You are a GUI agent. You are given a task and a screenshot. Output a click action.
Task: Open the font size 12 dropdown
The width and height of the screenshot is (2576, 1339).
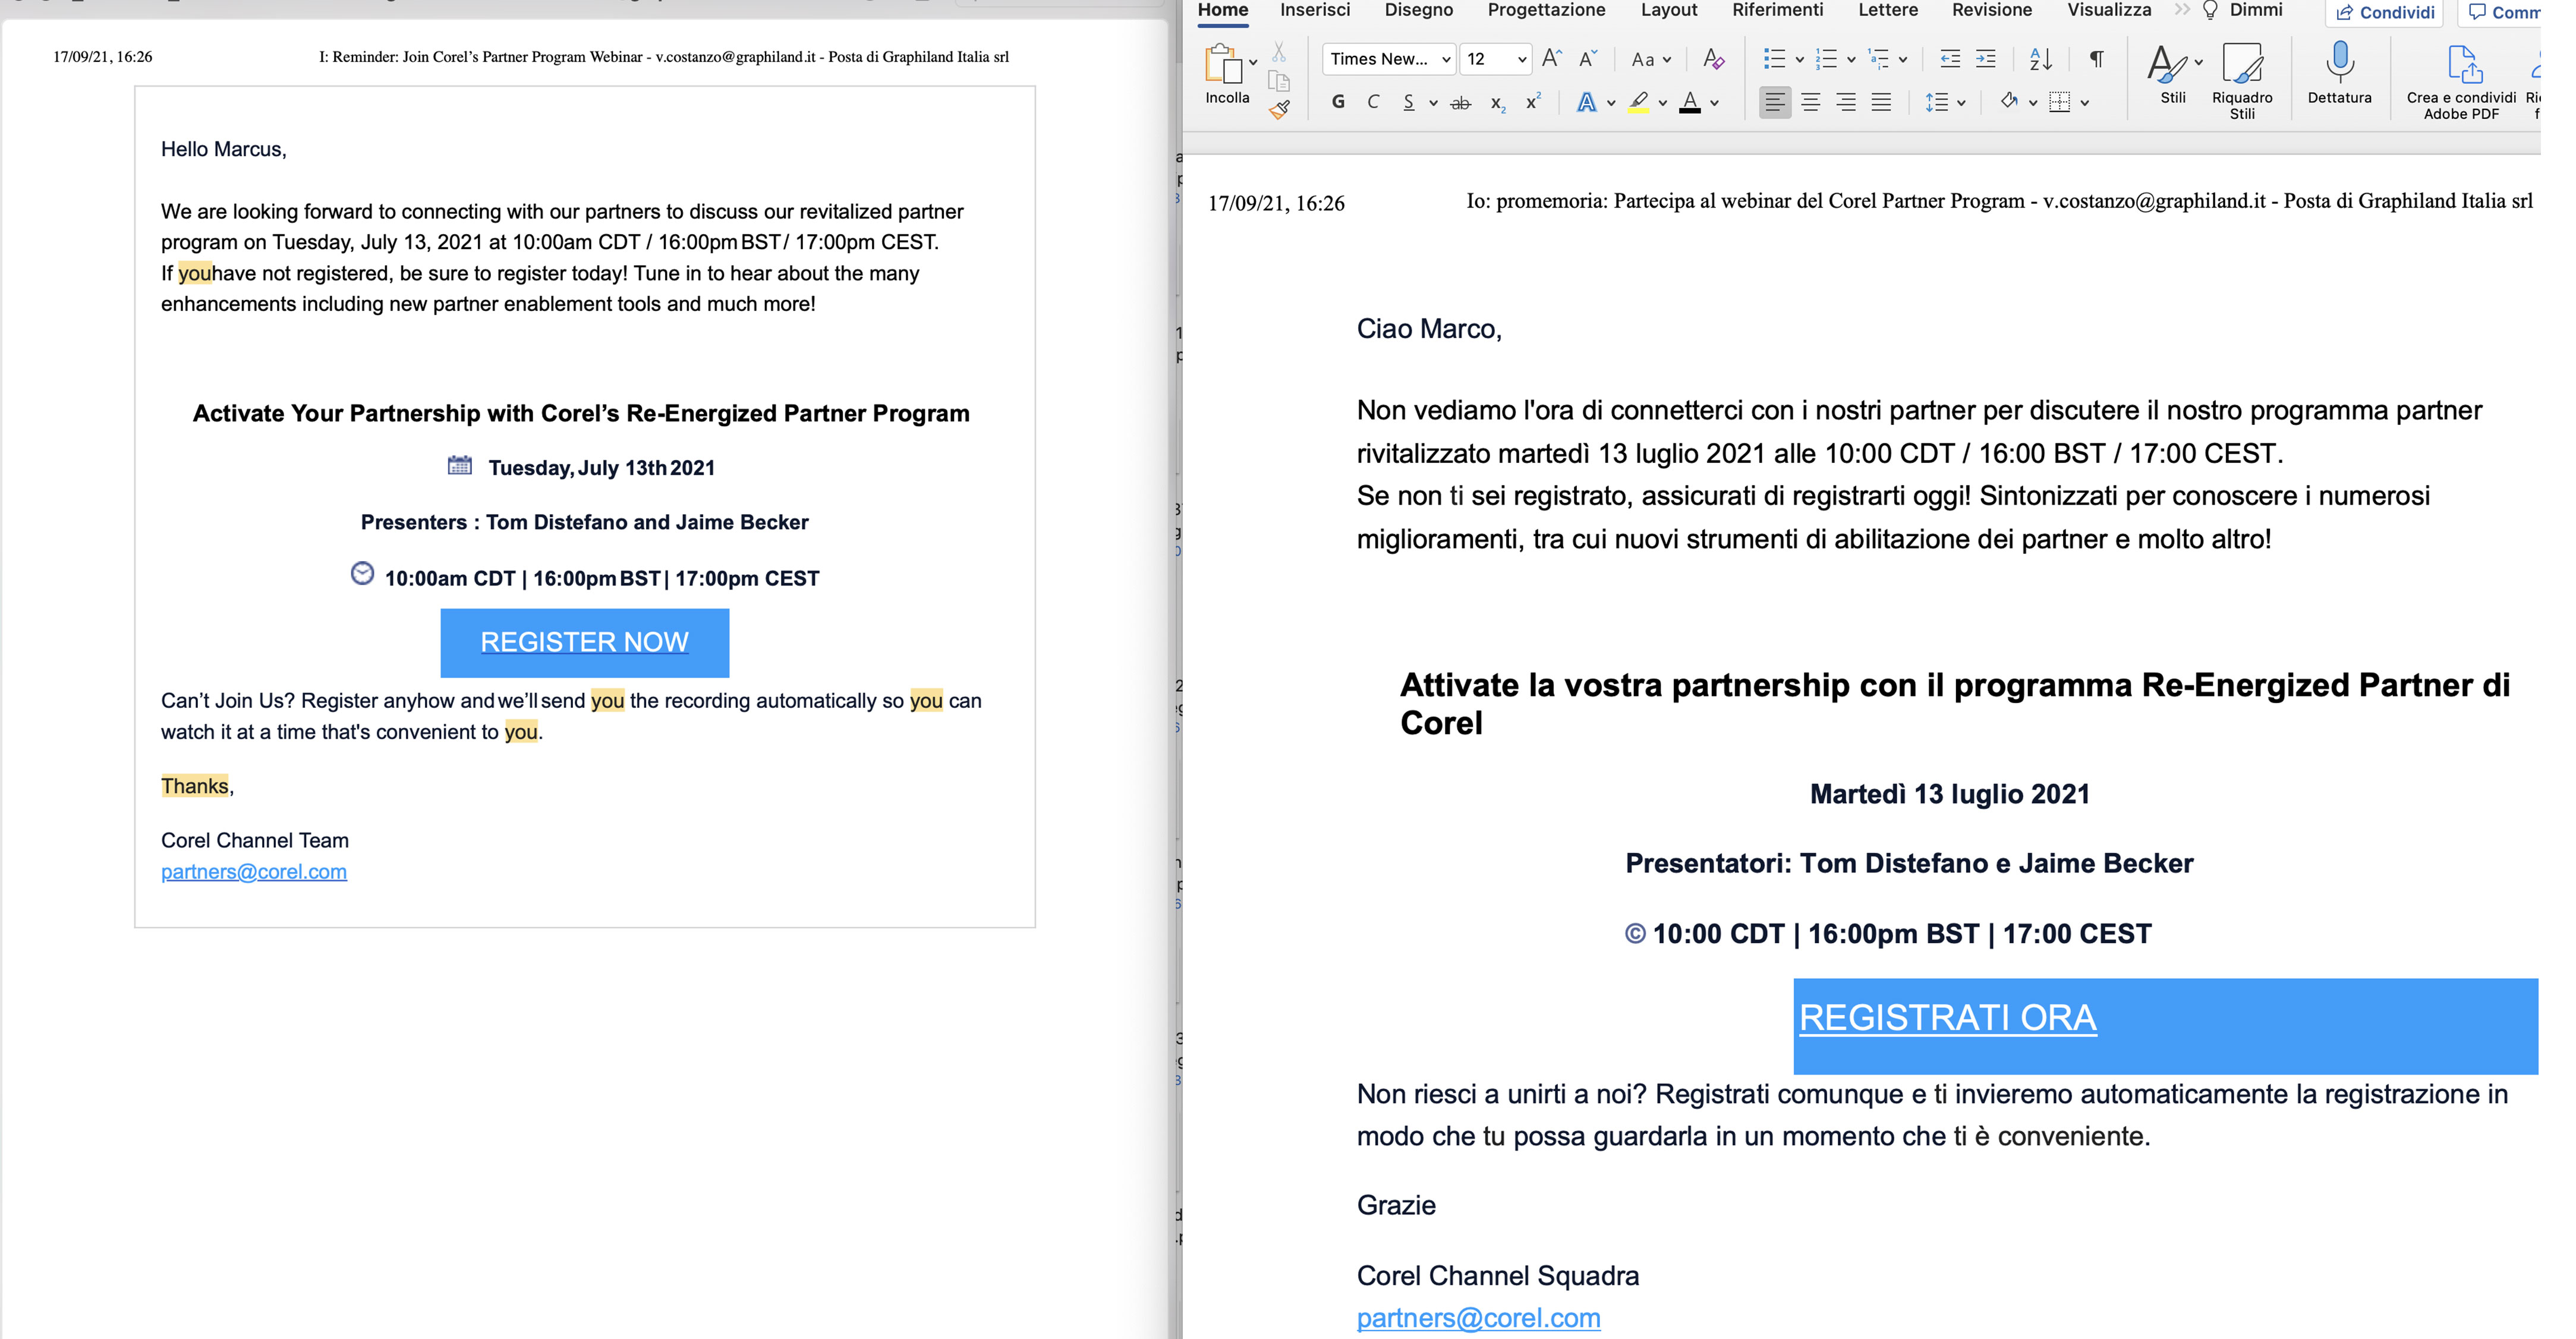pyautogui.click(x=1495, y=59)
